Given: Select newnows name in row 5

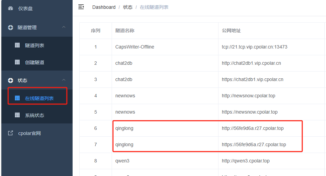Looking at the screenshot, I should (x=125, y=112).
